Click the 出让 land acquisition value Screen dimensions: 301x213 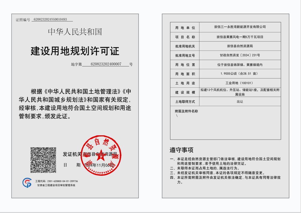240,102
